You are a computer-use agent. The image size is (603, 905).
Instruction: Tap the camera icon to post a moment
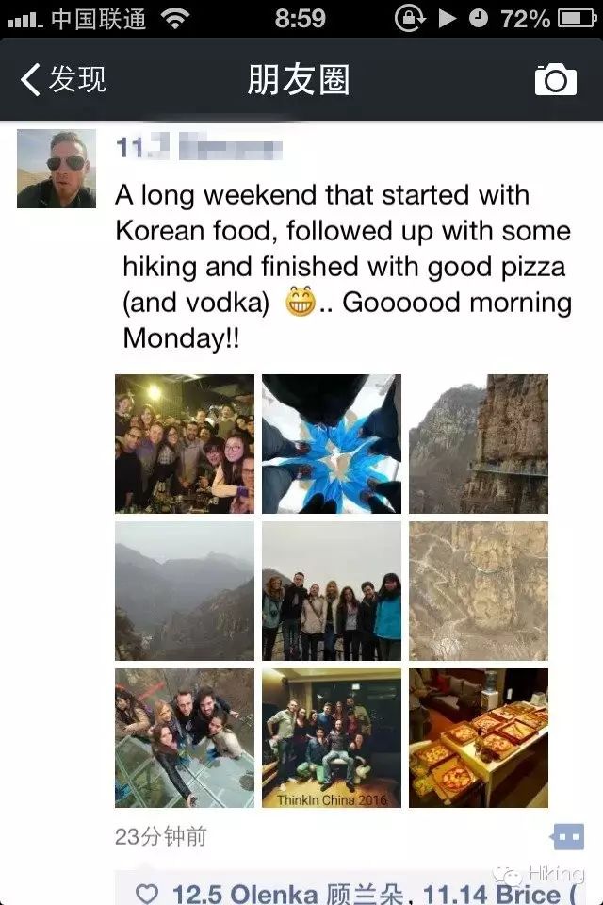pos(555,79)
